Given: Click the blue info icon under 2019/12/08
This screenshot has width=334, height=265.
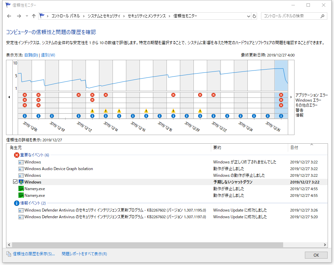Looking at the screenshot, I should pyautogui.click(x=25, y=116).
